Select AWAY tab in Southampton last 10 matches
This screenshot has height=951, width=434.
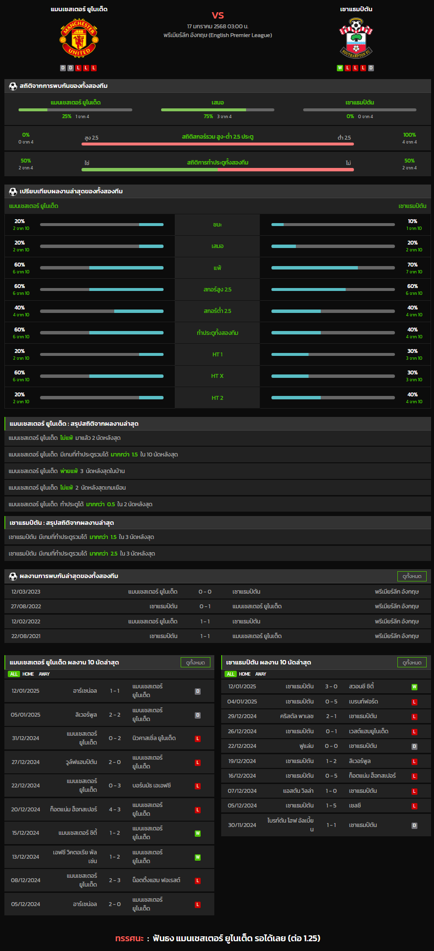261,674
